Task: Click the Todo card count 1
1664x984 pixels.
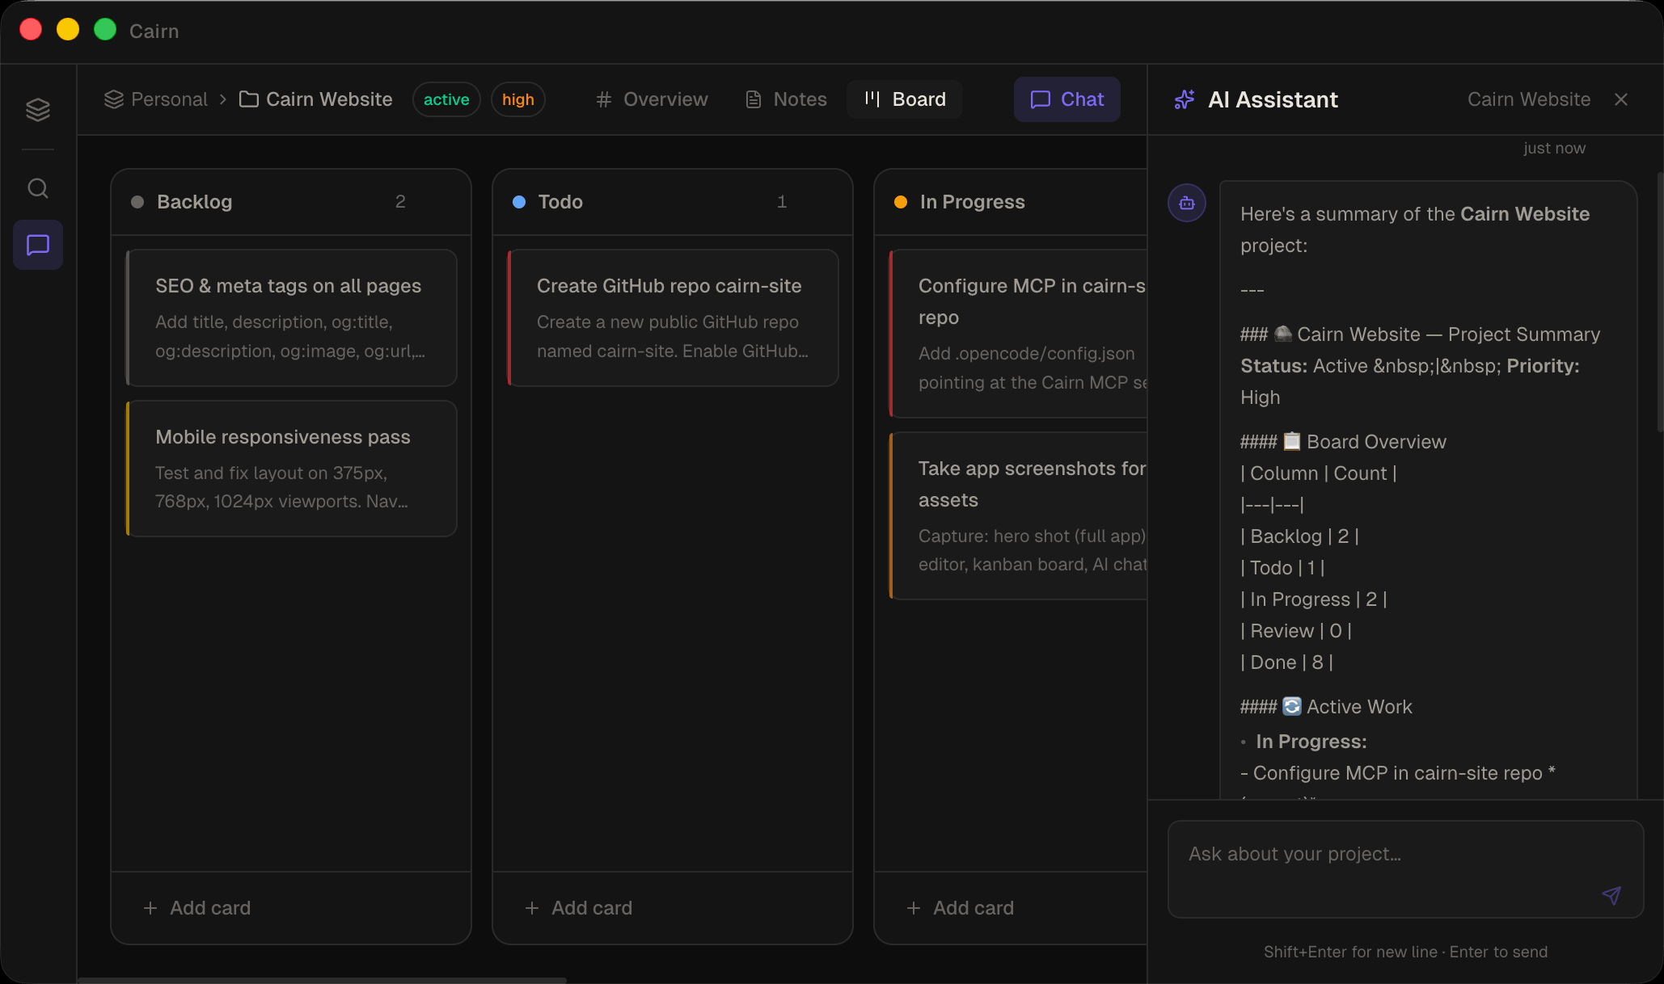Action: click(x=782, y=202)
